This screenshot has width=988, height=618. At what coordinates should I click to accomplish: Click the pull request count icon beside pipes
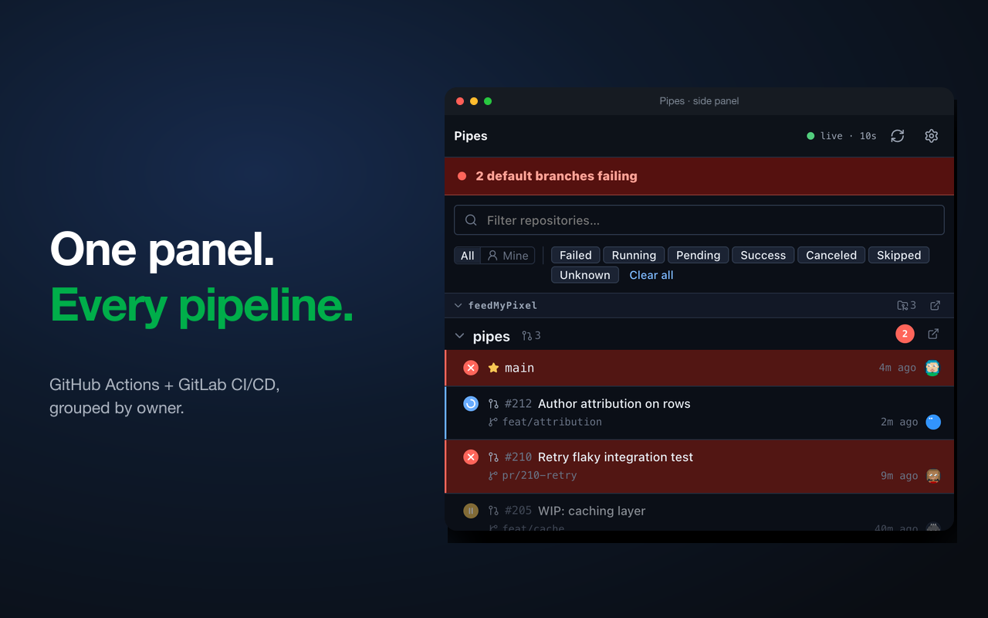click(526, 336)
